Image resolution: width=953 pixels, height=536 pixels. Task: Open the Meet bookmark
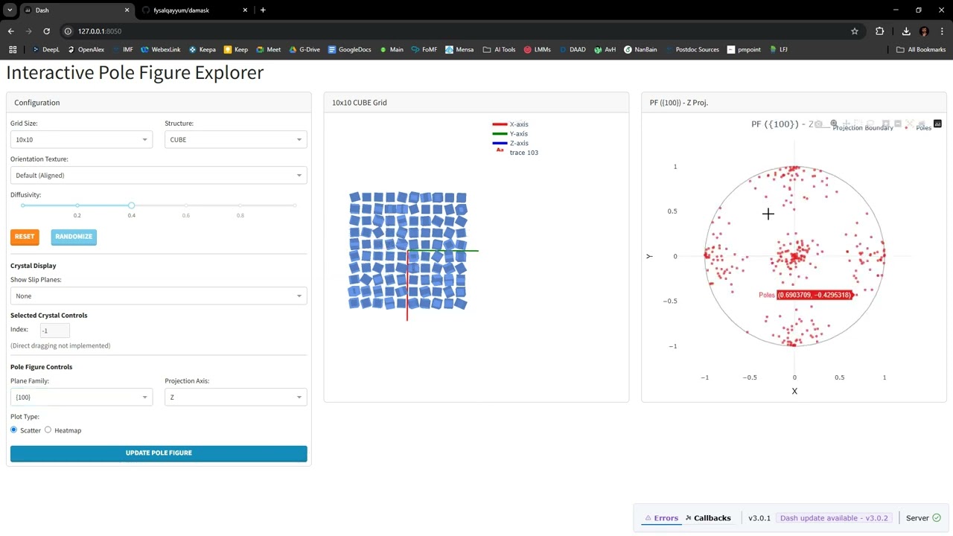click(269, 50)
